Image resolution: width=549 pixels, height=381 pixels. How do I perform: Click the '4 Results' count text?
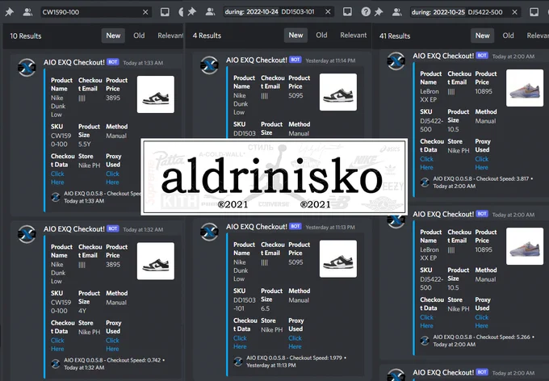click(207, 36)
